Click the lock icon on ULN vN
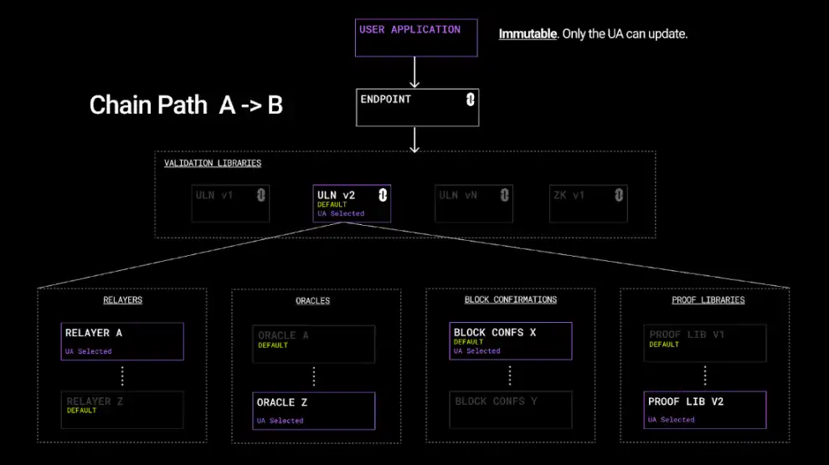829x465 pixels. pos(504,196)
